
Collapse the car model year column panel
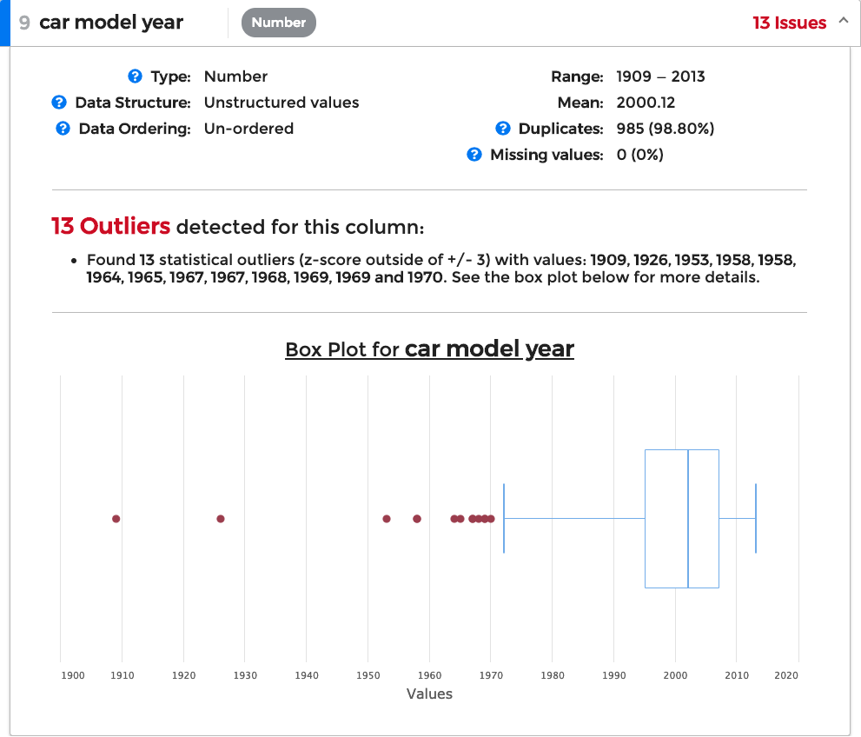(x=843, y=22)
